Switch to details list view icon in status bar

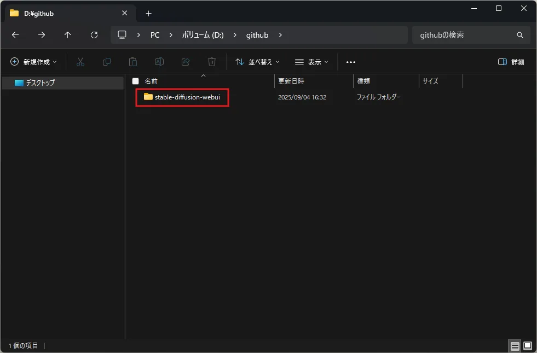click(x=515, y=346)
